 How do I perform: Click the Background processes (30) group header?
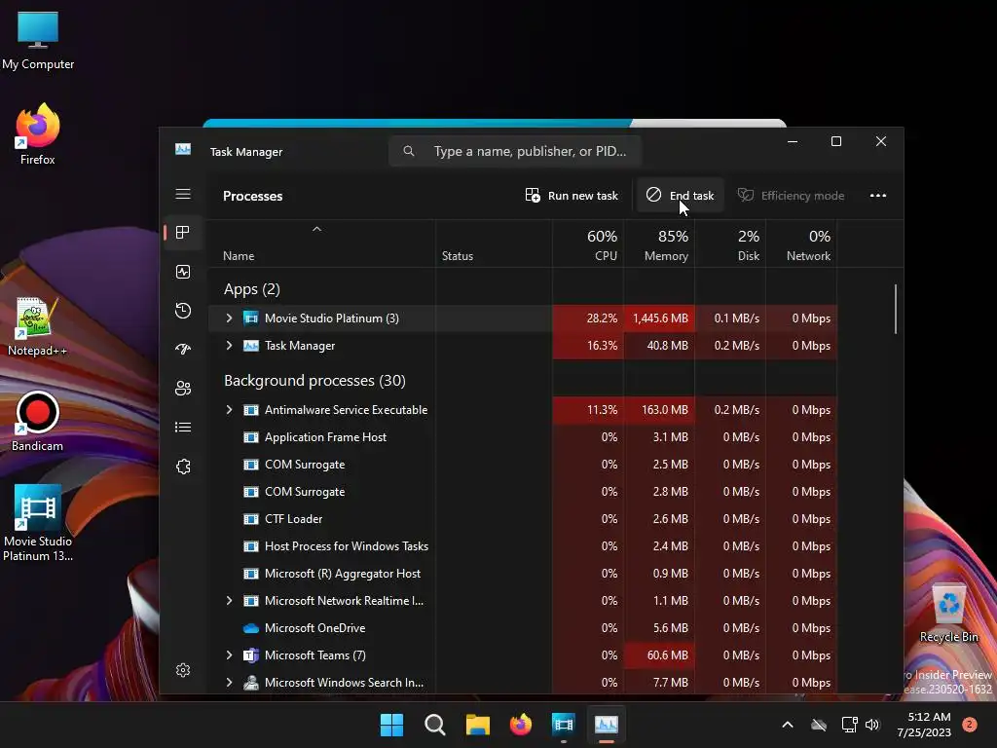(314, 381)
